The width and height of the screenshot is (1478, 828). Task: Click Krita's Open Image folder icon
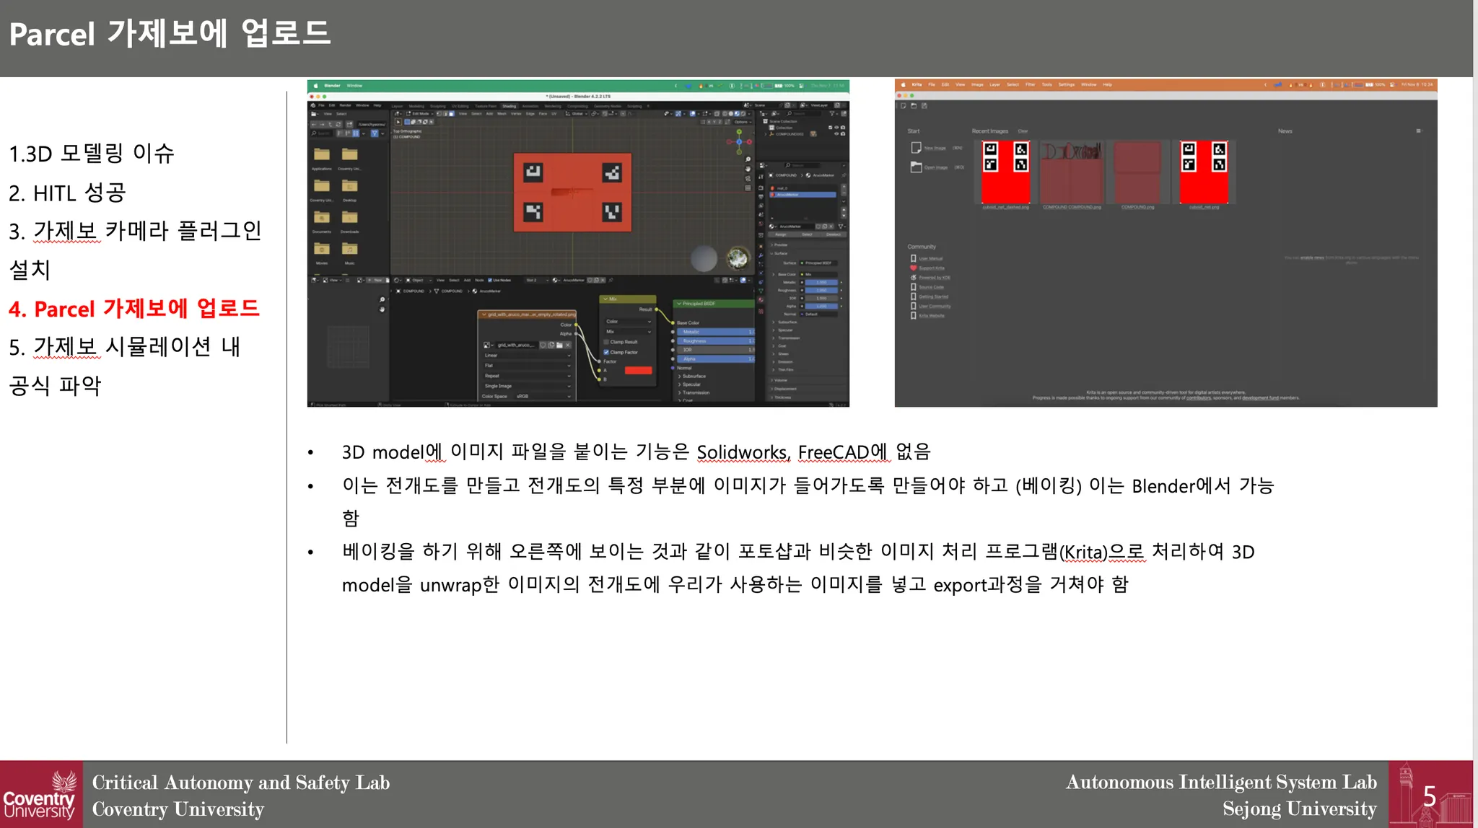(x=916, y=167)
